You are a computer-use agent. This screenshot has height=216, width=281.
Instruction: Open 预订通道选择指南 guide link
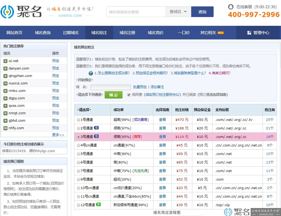click(x=212, y=95)
